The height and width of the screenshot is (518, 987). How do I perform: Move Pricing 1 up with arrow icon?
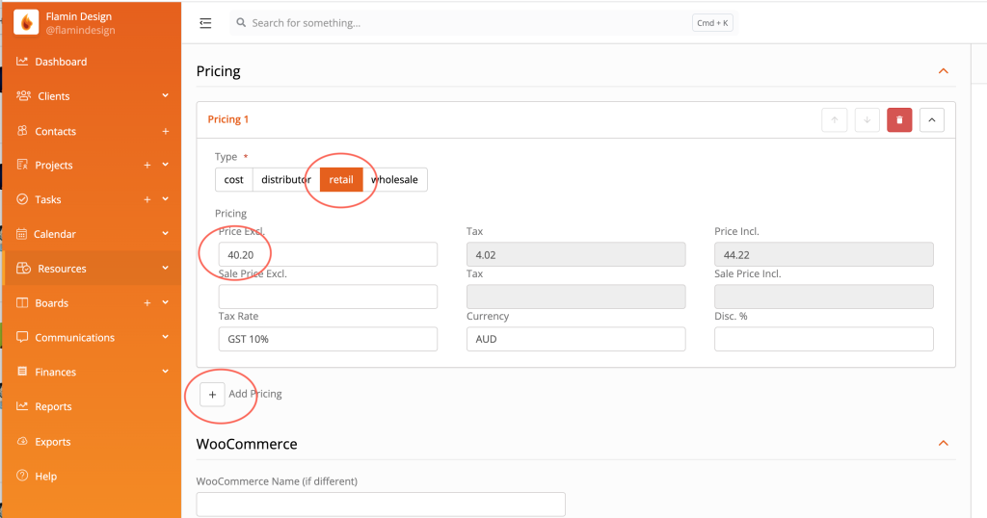[834, 120]
